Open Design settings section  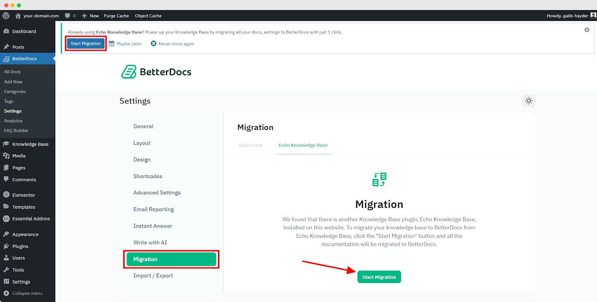[142, 159]
